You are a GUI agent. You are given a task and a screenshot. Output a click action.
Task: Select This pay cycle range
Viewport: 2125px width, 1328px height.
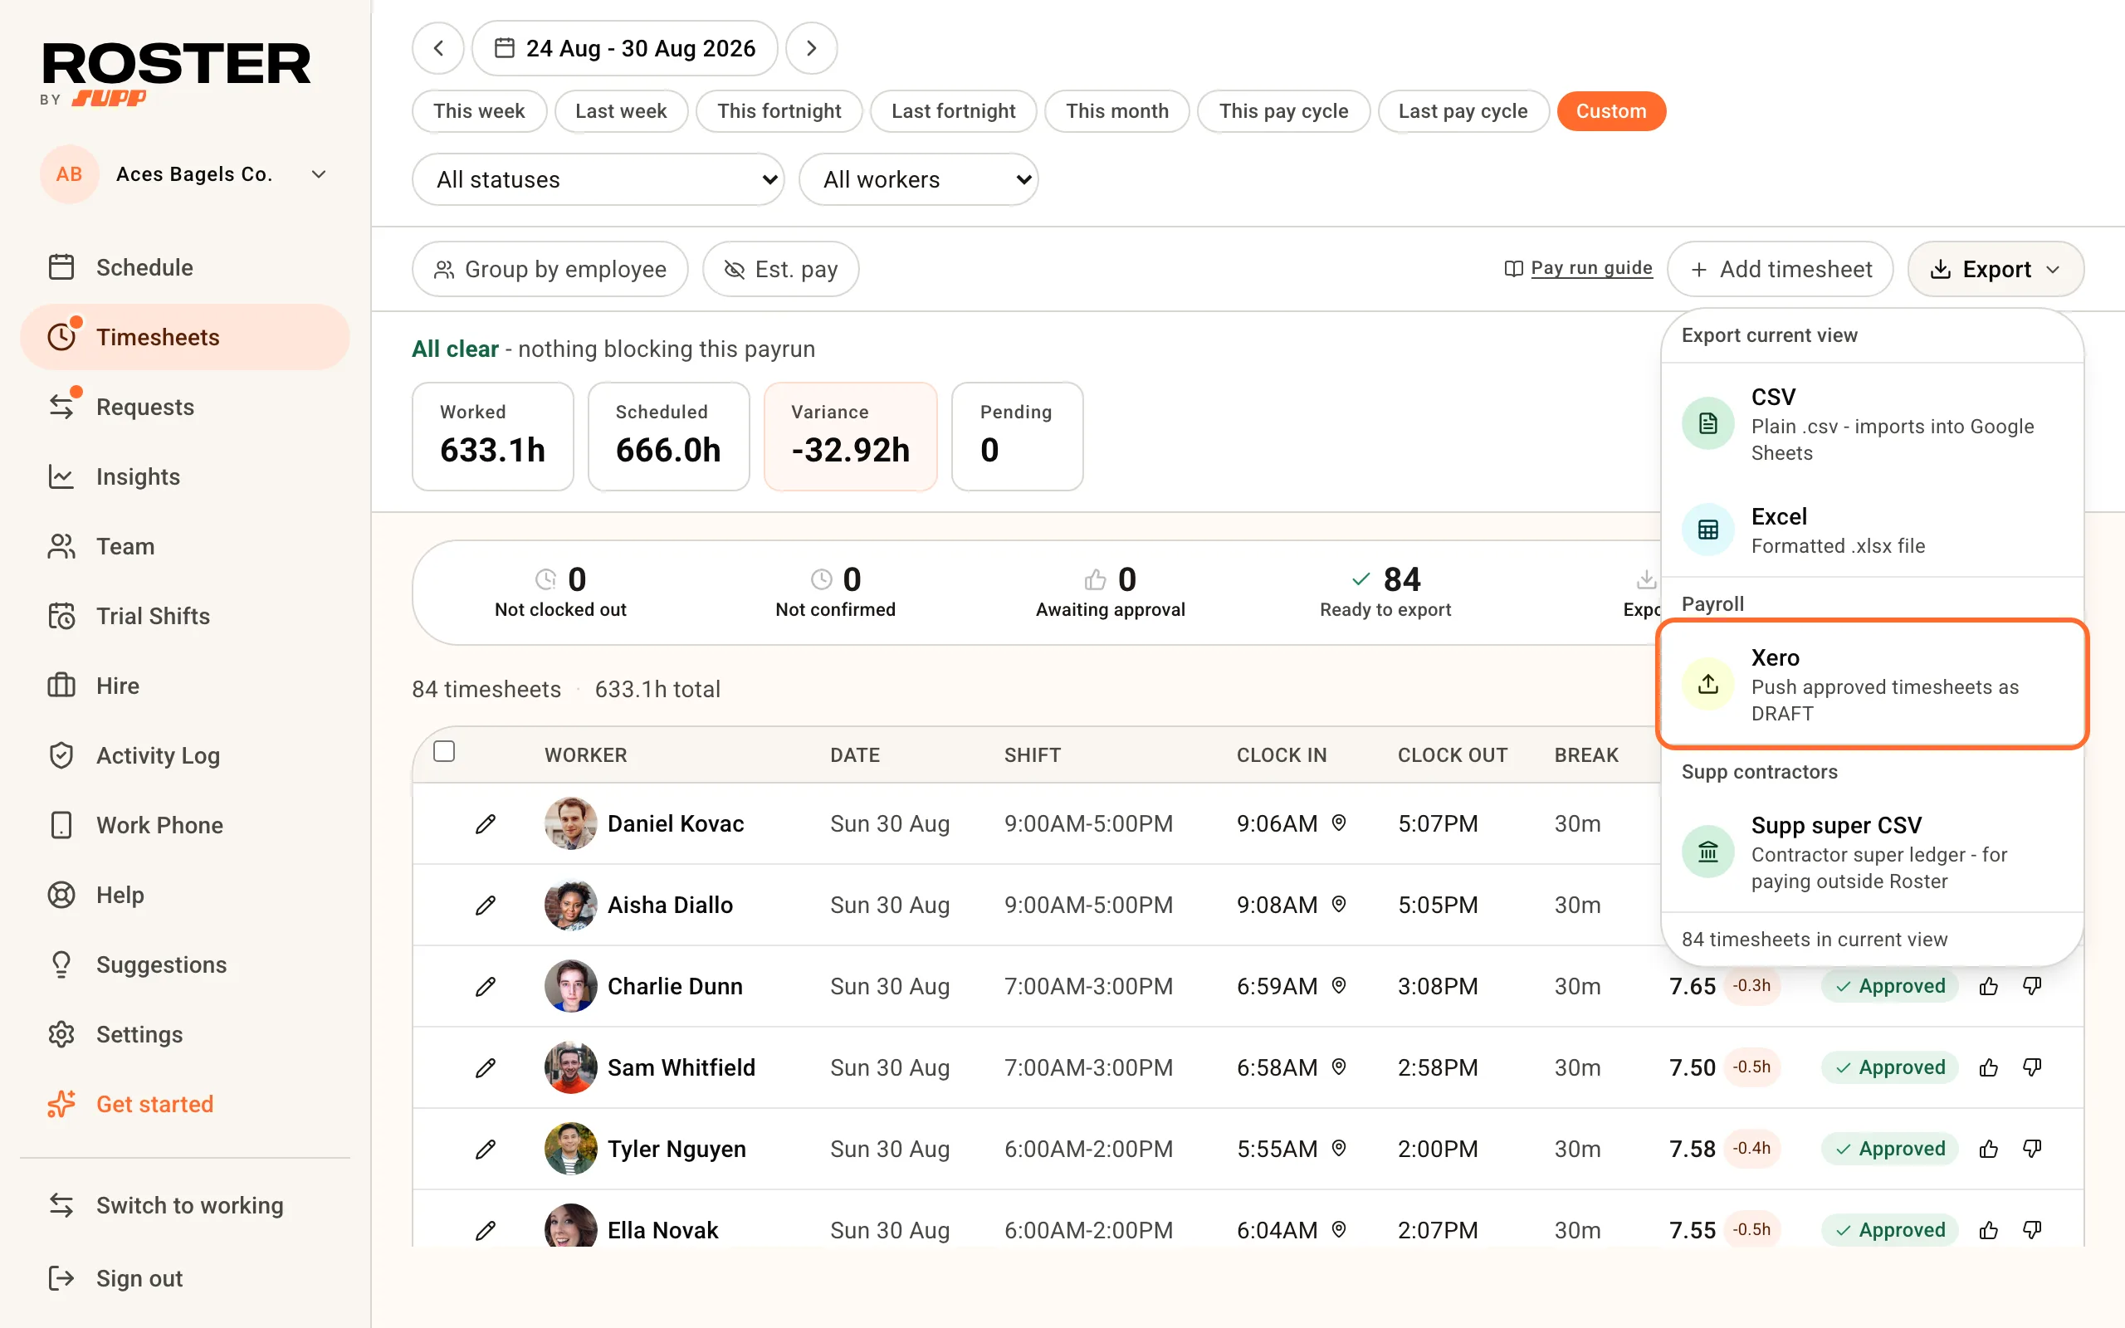(x=1284, y=111)
